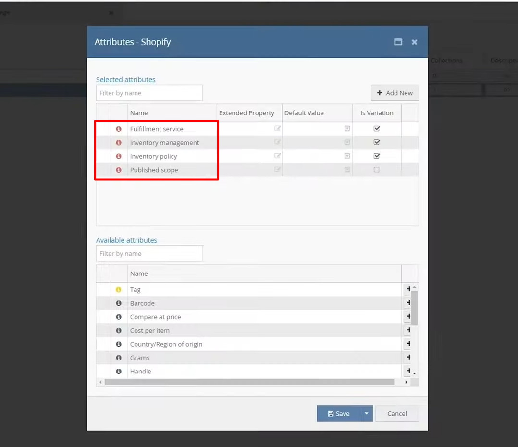The image size is (518, 447).
Task: Click horizontal scrollbar right arrow
Action: (406, 382)
